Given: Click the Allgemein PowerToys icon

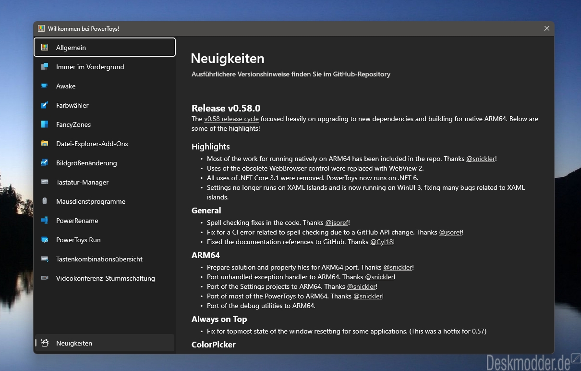Looking at the screenshot, I should [x=45, y=48].
